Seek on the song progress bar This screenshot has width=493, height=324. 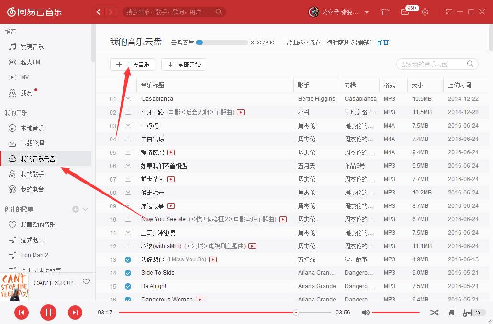click(x=225, y=313)
